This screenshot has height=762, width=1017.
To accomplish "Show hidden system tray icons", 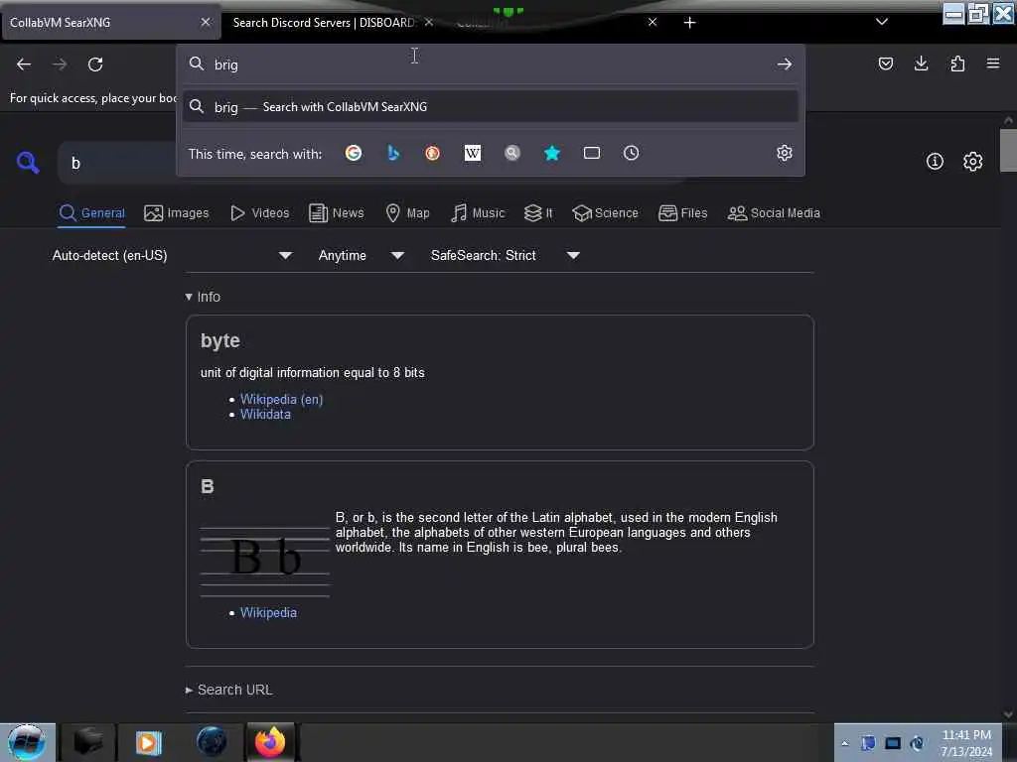I will coord(844,743).
